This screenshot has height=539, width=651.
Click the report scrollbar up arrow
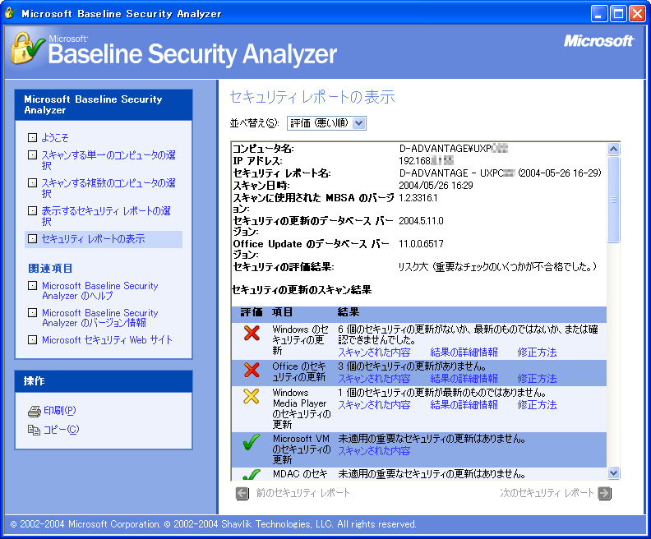(x=614, y=149)
